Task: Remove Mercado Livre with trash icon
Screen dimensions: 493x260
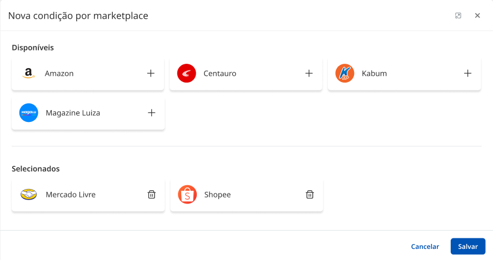Action: tap(152, 195)
